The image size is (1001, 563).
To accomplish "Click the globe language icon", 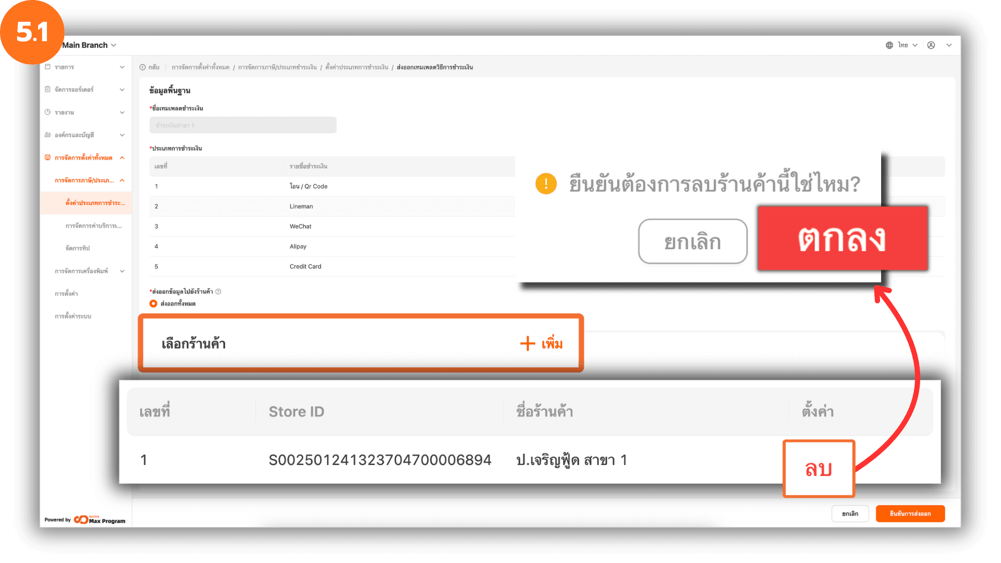I will [x=889, y=45].
